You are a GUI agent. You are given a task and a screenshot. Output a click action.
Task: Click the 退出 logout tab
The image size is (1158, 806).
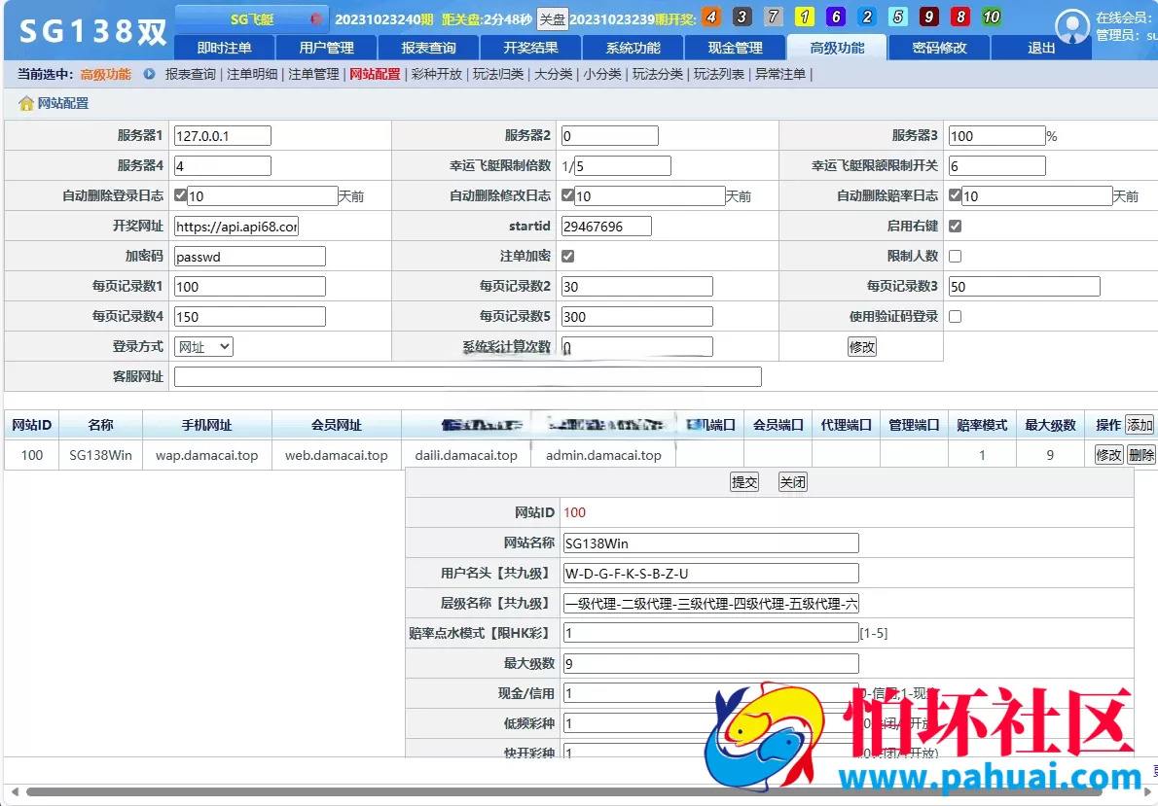1040,48
